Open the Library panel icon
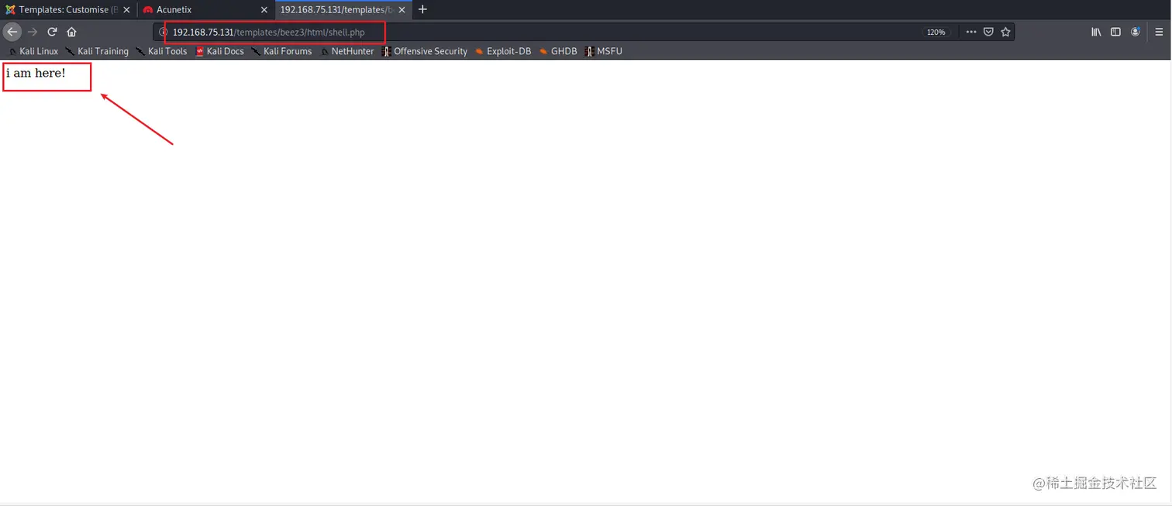1172x506 pixels. pos(1096,32)
